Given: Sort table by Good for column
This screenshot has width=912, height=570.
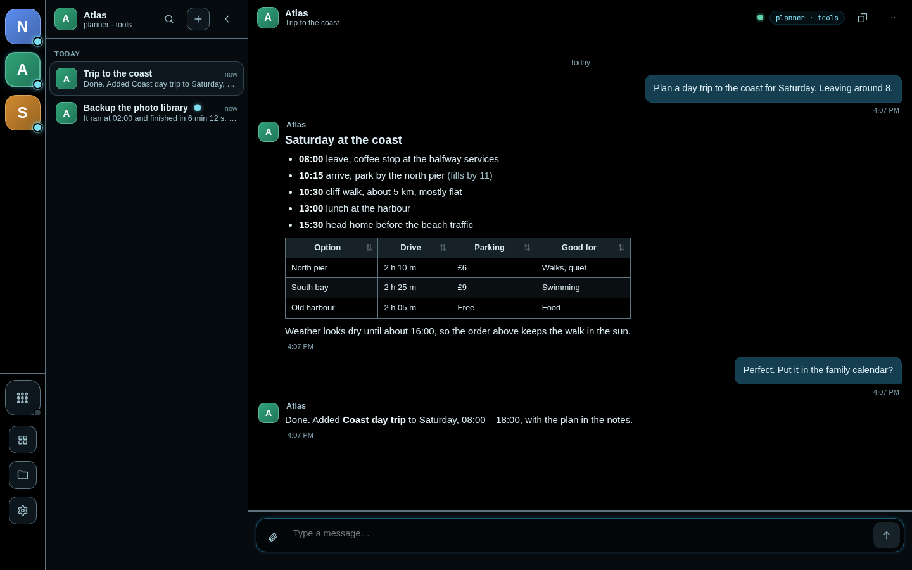Looking at the screenshot, I should tap(583, 248).
